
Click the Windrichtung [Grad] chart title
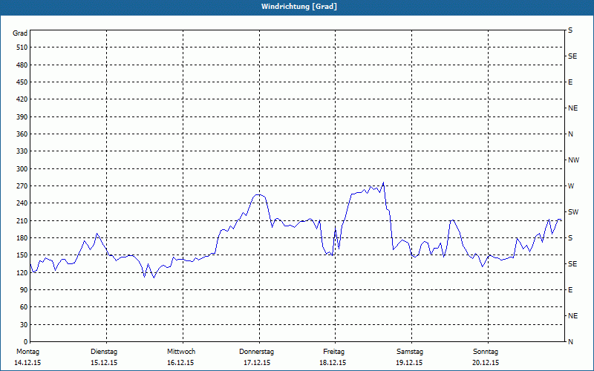tap(297, 6)
